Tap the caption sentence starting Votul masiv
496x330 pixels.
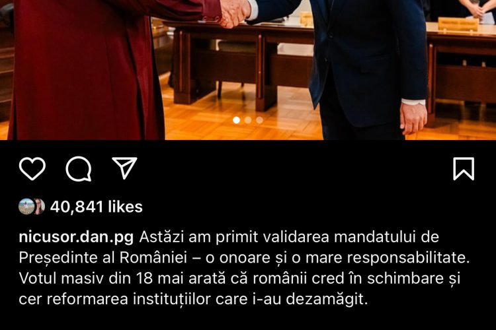pyautogui.click(x=239, y=288)
